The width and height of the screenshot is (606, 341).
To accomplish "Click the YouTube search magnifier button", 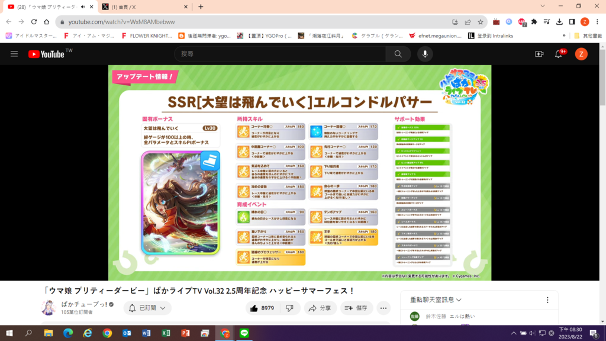I will (x=398, y=54).
